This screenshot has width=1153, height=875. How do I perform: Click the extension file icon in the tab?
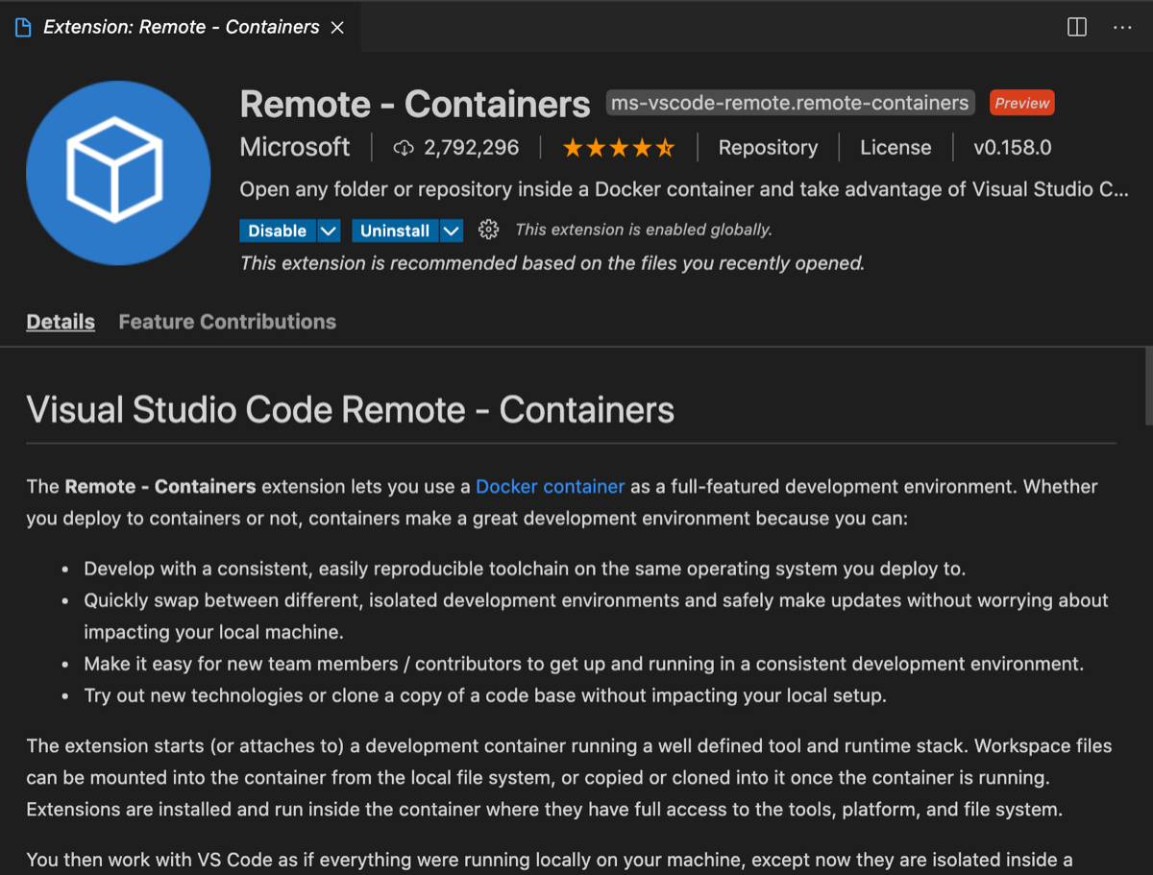tap(23, 27)
